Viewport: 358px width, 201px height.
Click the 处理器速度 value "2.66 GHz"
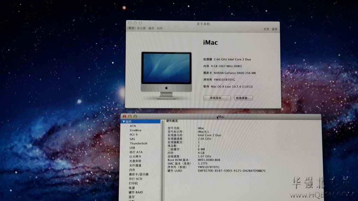tap(204, 139)
